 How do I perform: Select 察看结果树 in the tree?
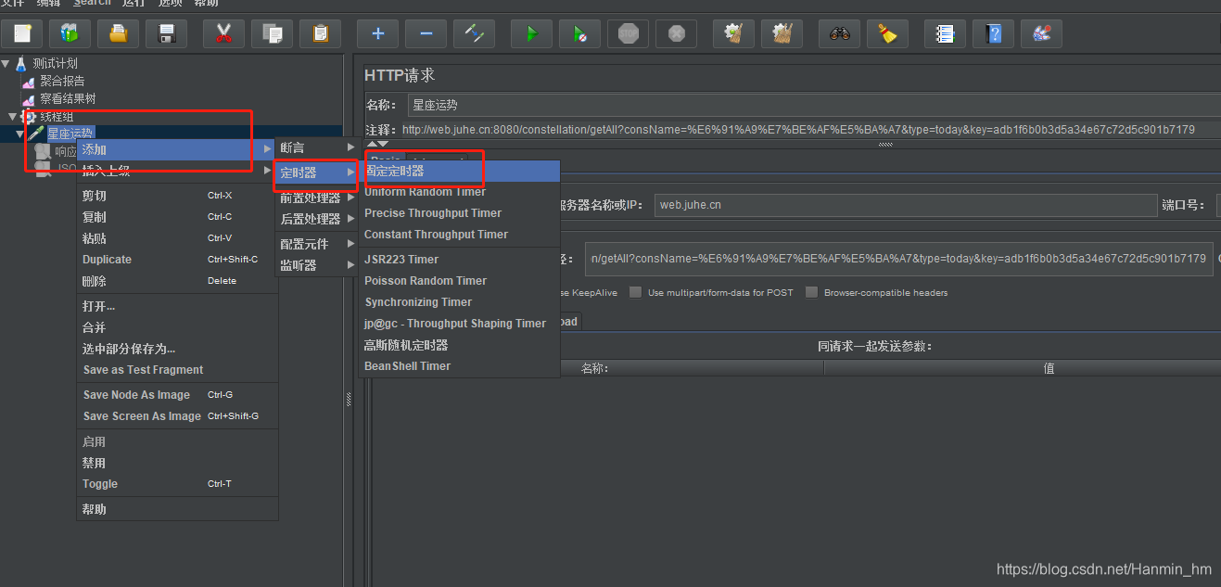(x=67, y=98)
